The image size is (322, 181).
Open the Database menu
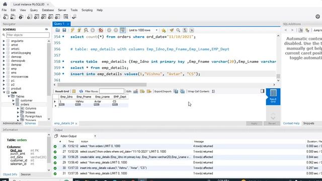[x=48, y=10]
